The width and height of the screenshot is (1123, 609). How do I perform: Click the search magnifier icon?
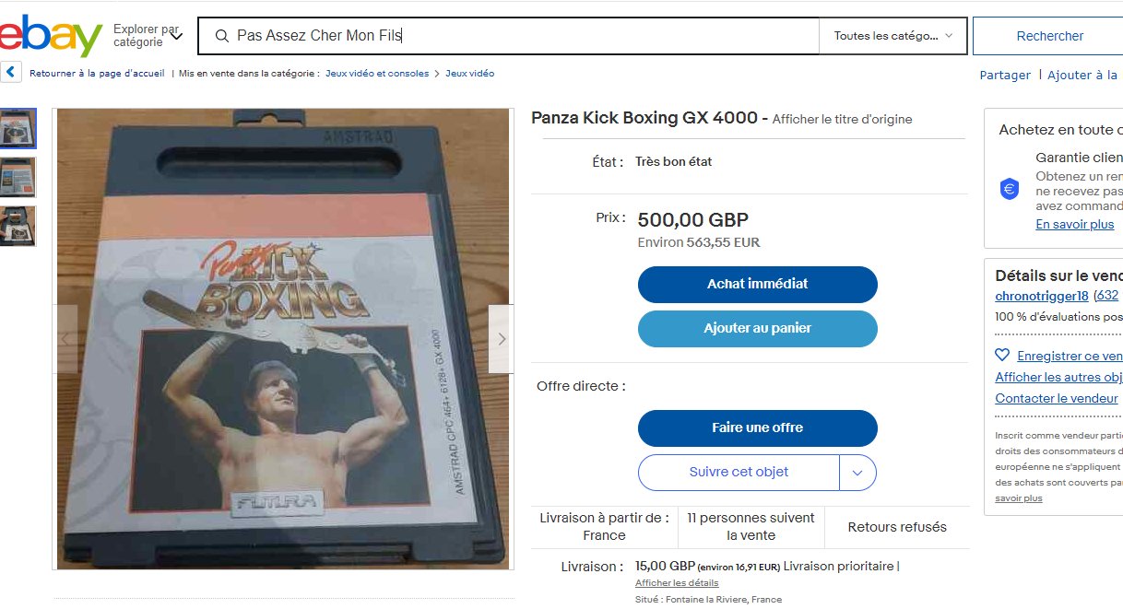221,36
